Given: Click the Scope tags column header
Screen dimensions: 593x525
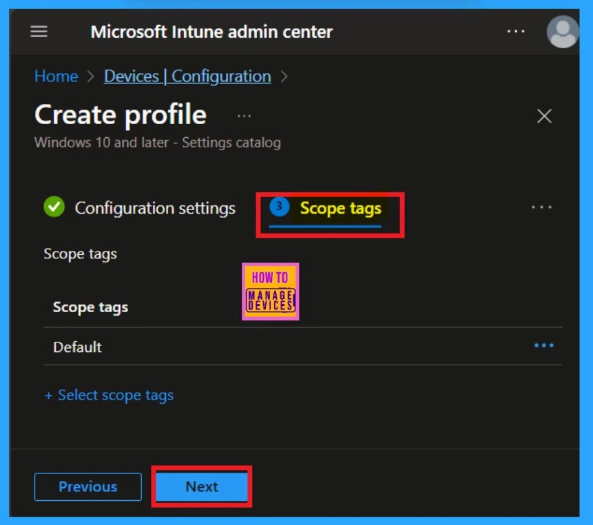Looking at the screenshot, I should 90,307.
